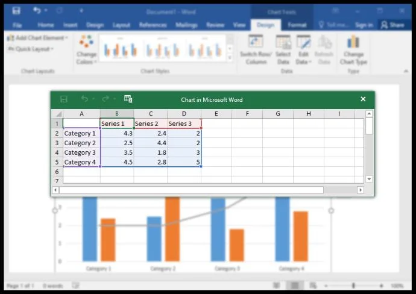Screen dimensions: 416x294
Task: Click Undo in the chart data window
Action: point(84,99)
